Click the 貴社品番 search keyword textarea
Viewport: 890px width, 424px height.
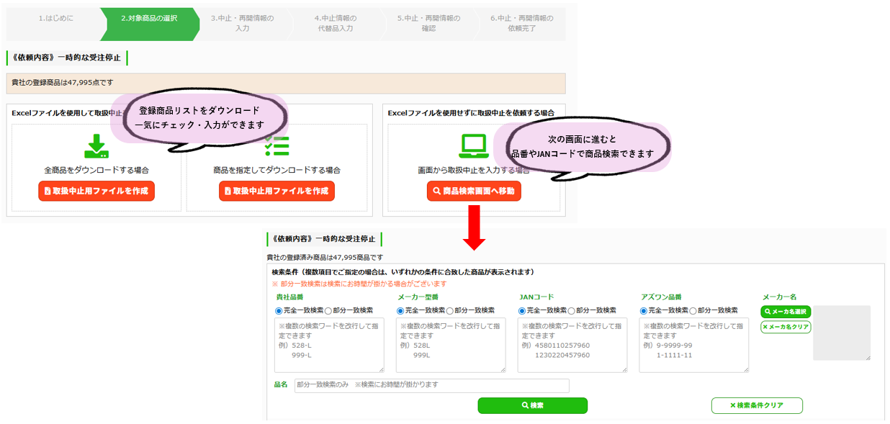(329, 346)
